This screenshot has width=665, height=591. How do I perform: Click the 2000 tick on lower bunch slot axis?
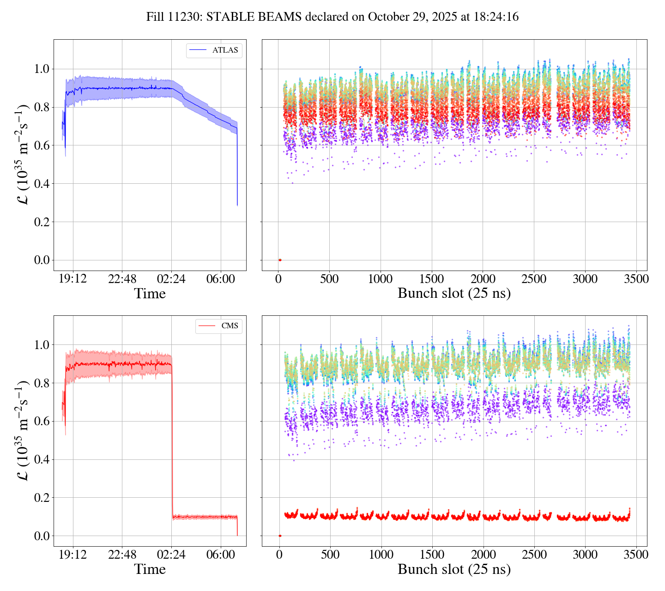483,555
